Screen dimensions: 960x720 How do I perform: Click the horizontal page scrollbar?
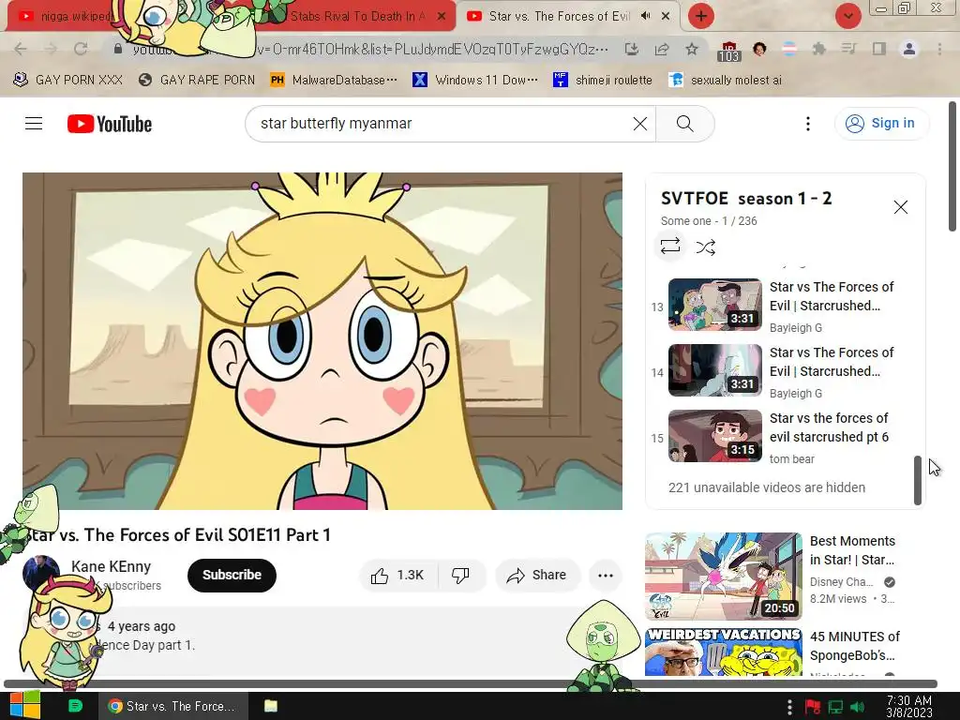(x=471, y=683)
